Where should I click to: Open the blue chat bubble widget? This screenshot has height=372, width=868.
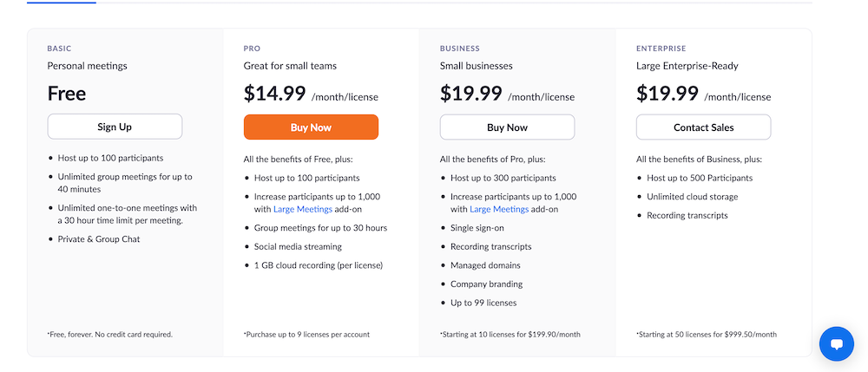point(837,343)
